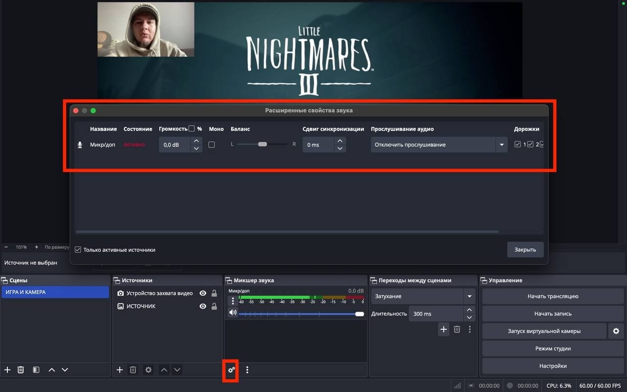The width and height of the screenshot is (627, 392).
Task: Add a new scene with plus icon
Action: tap(7, 370)
